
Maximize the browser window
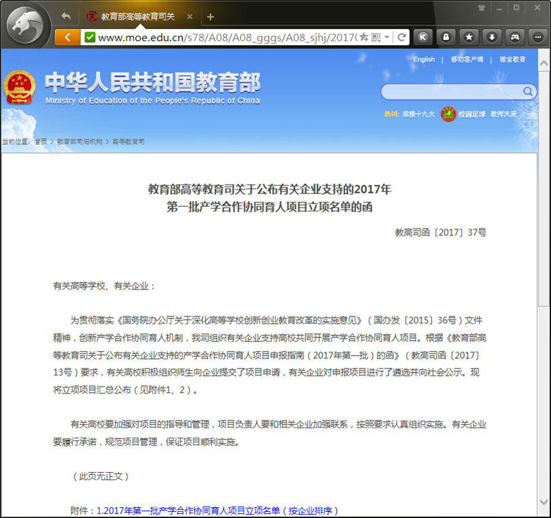516,7
